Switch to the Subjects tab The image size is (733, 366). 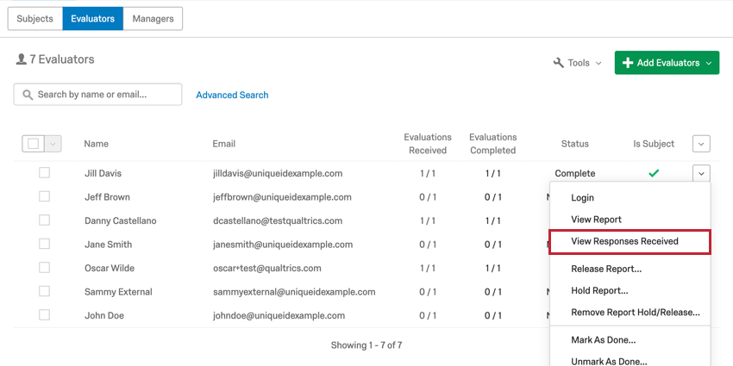[x=35, y=18]
